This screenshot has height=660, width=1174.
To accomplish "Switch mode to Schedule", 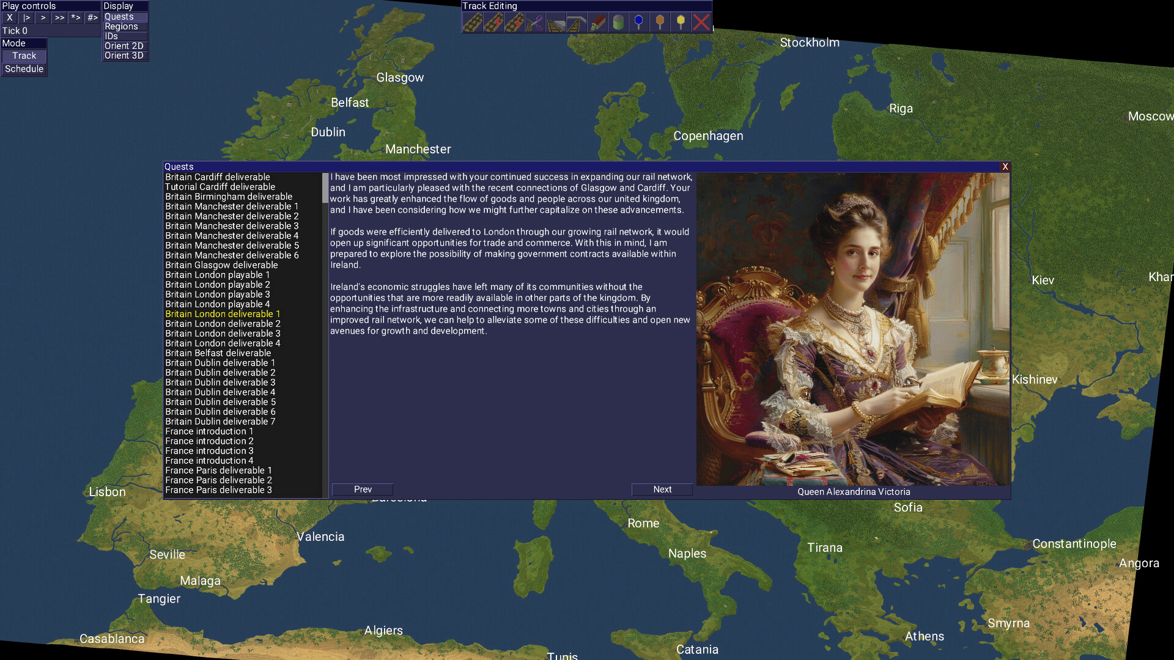I will [x=24, y=69].
